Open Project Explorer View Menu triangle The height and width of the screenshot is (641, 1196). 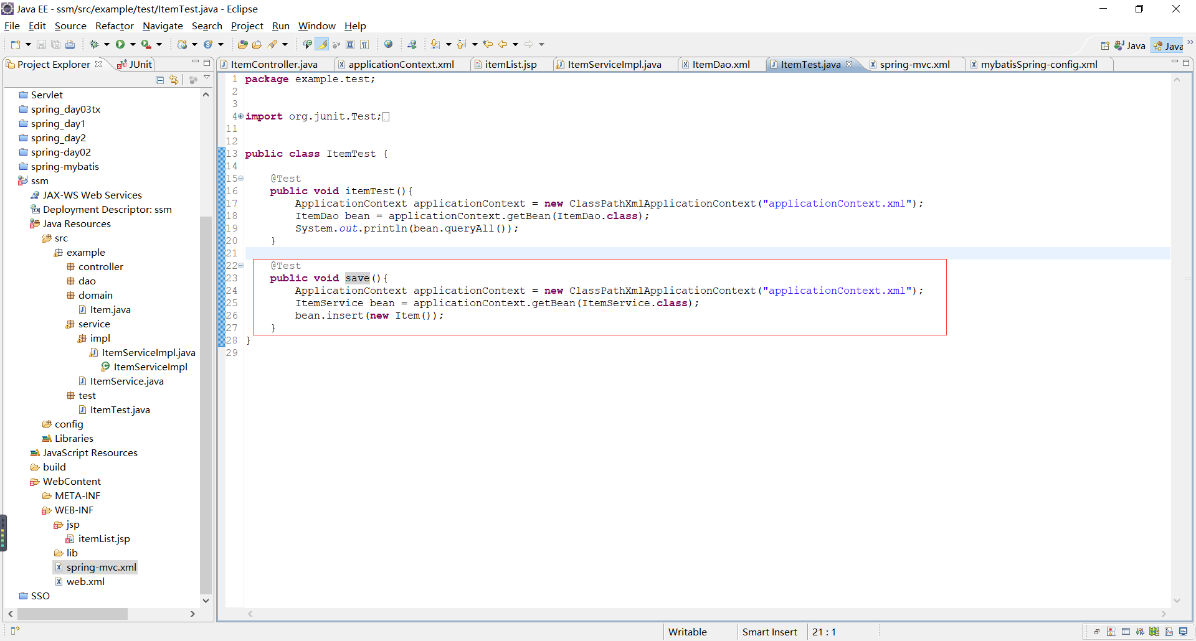coord(207,78)
